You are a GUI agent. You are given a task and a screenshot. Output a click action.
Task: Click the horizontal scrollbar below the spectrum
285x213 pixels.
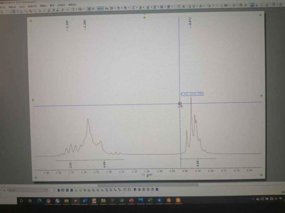[148, 185]
